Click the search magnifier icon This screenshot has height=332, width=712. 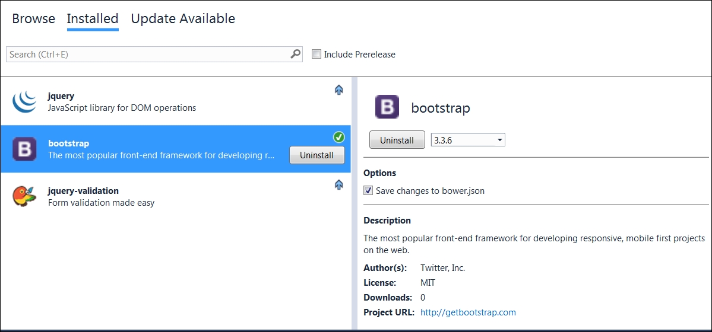[295, 54]
